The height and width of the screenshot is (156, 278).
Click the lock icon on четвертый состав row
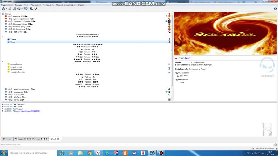click(169, 72)
